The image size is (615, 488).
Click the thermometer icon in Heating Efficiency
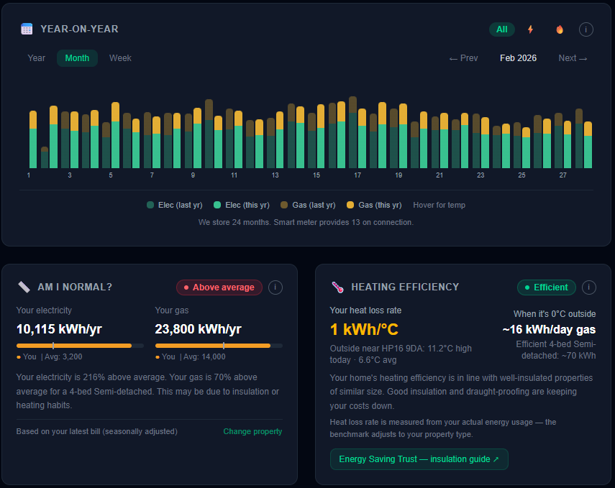pyautogui.click(x=337, y=287)
